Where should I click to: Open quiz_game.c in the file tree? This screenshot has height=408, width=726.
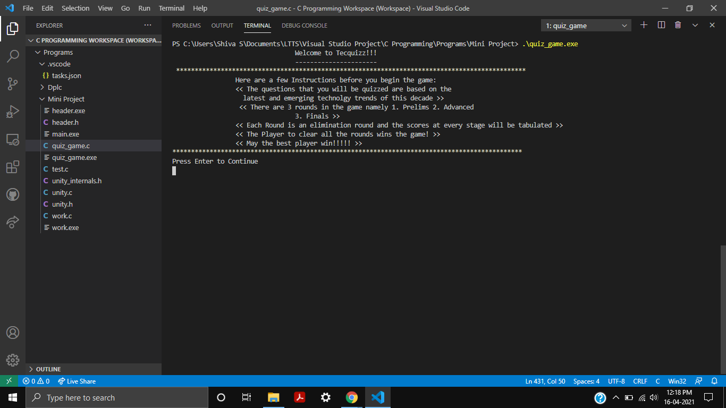click(94, 146)
